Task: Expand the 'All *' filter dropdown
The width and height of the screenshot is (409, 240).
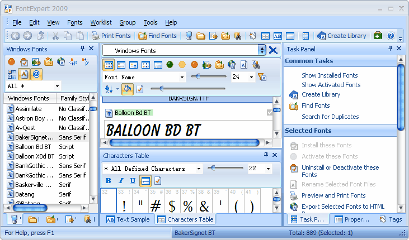Action: (58, 87)
